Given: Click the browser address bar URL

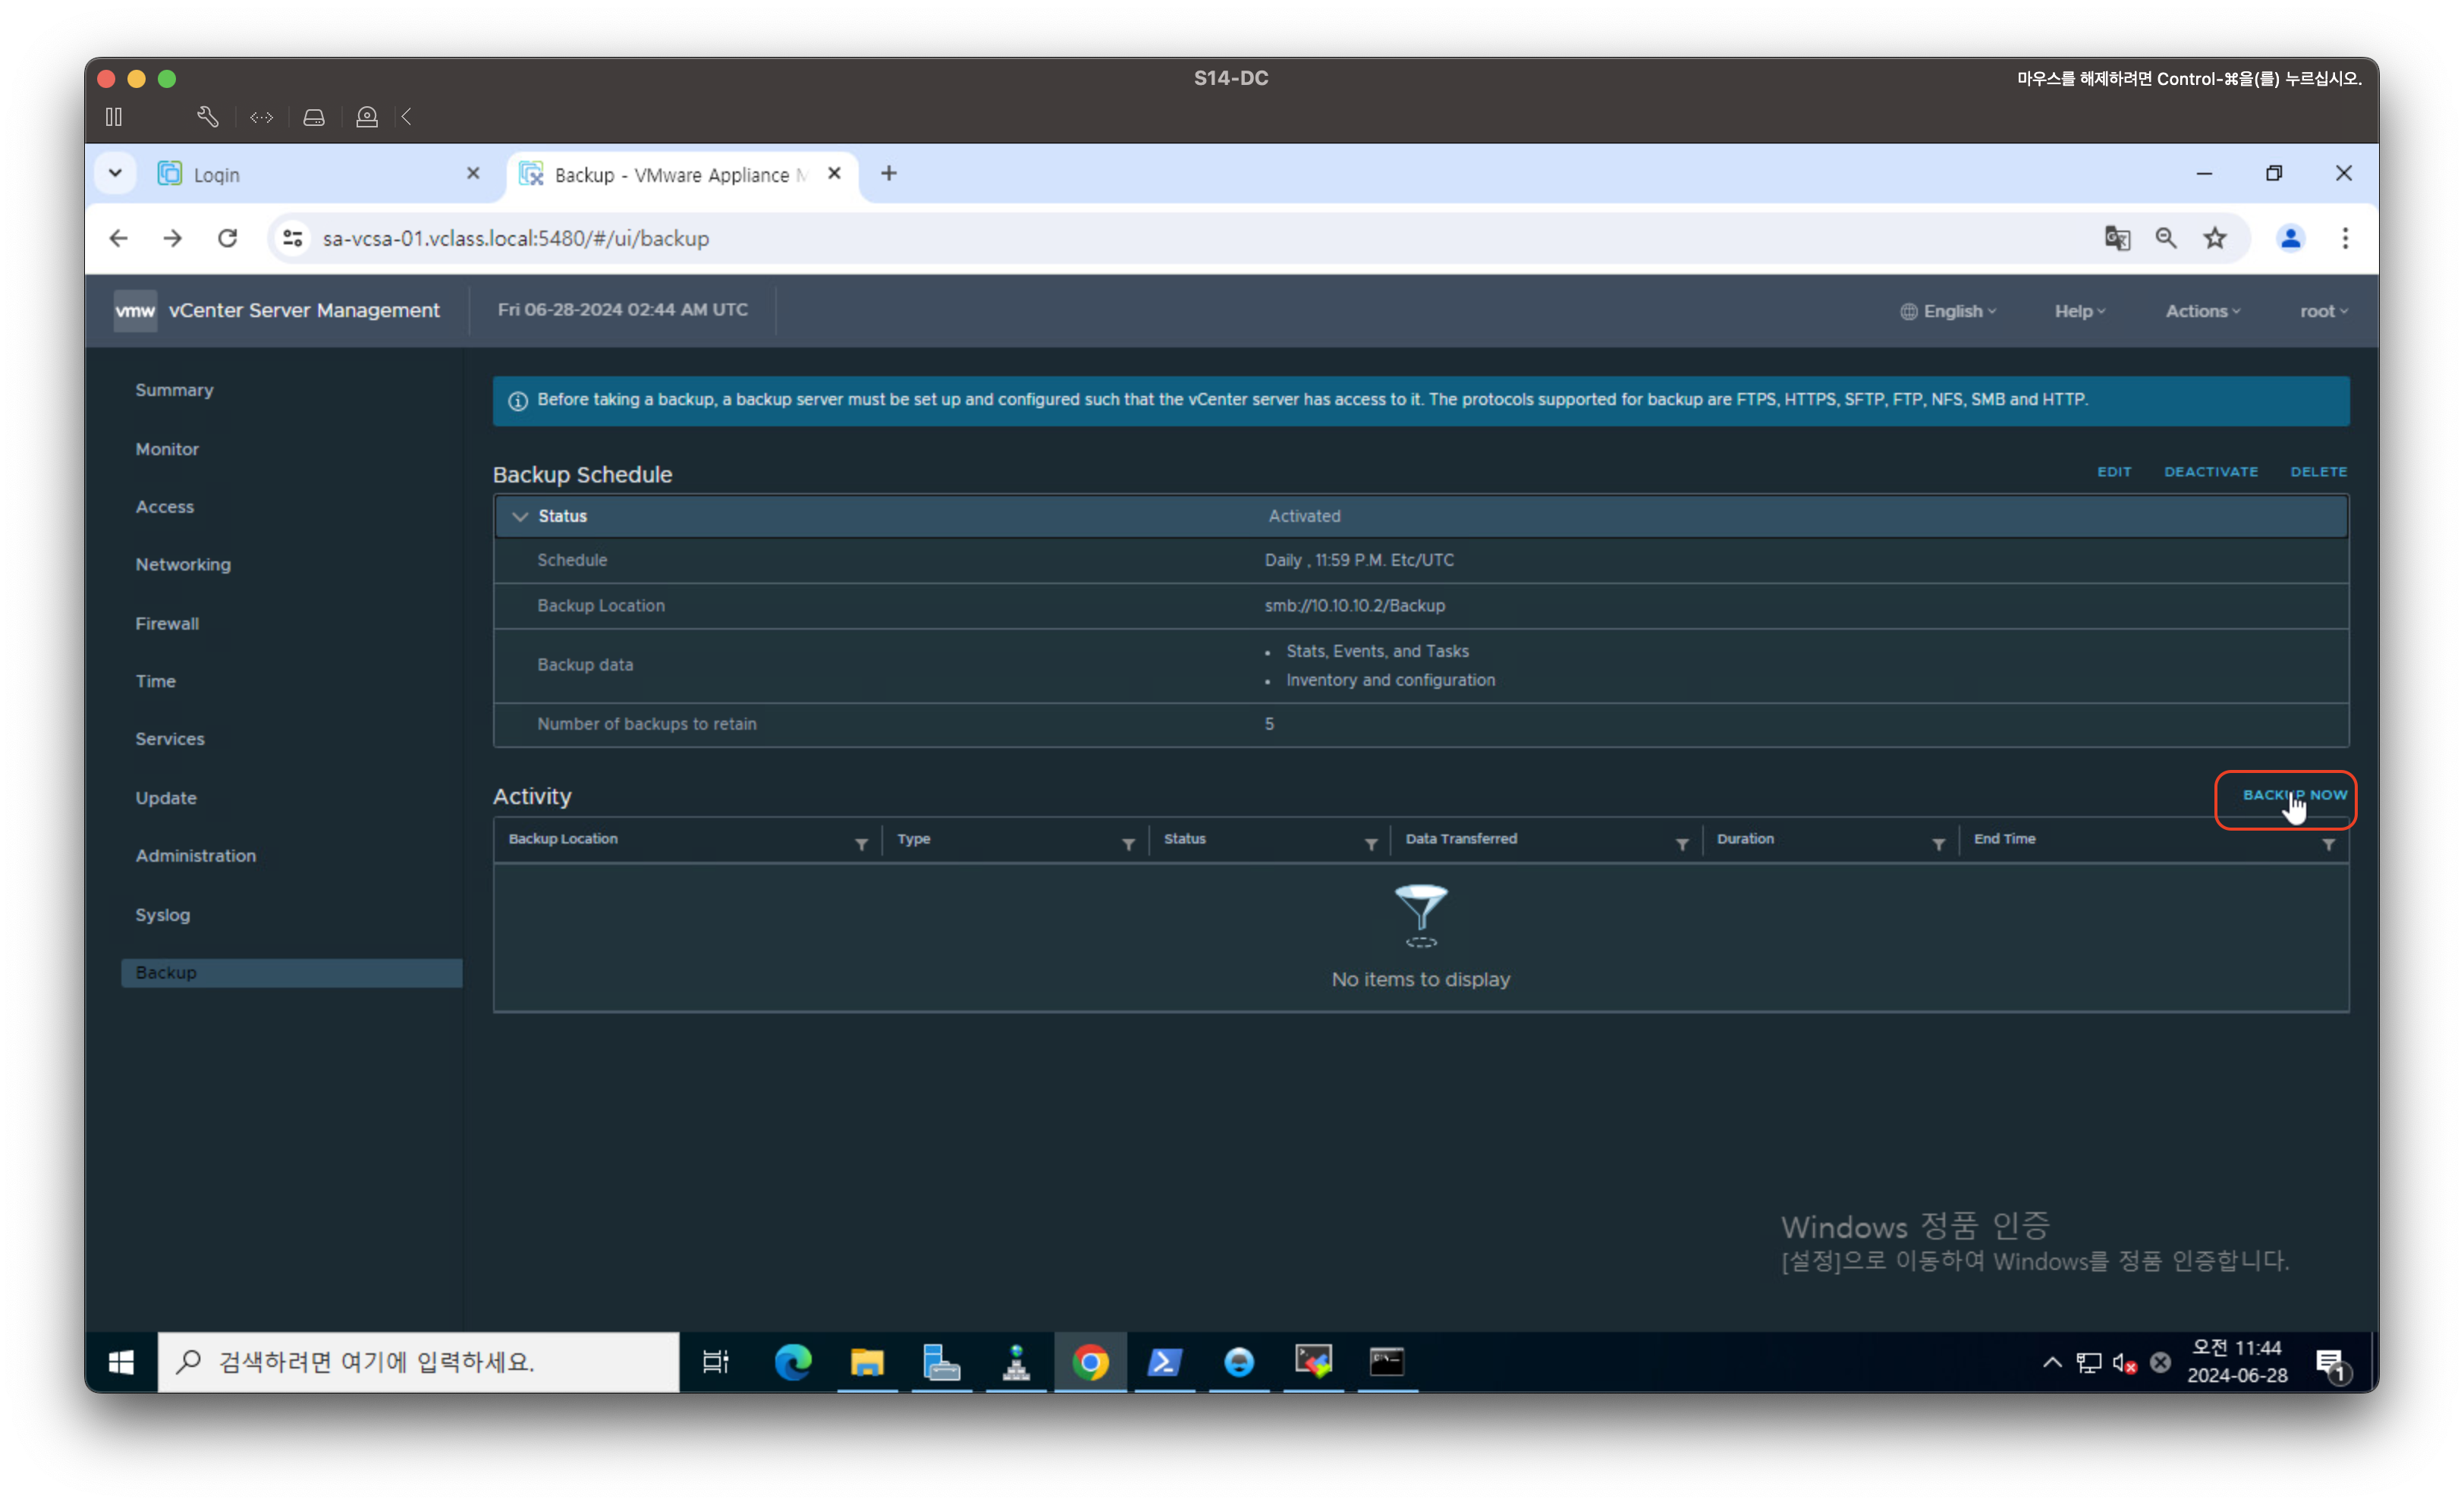Looking at the screenshot, I should click(515, 238).
